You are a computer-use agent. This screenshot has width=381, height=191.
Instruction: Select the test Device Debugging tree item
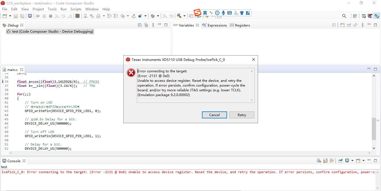50,32
